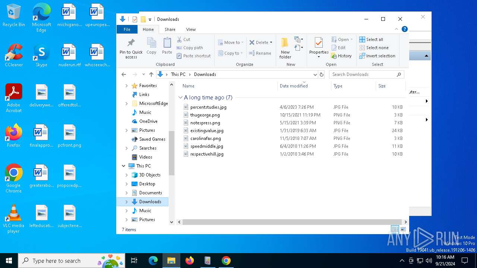
Task: Click Invert selection
Action: point(377,56)
